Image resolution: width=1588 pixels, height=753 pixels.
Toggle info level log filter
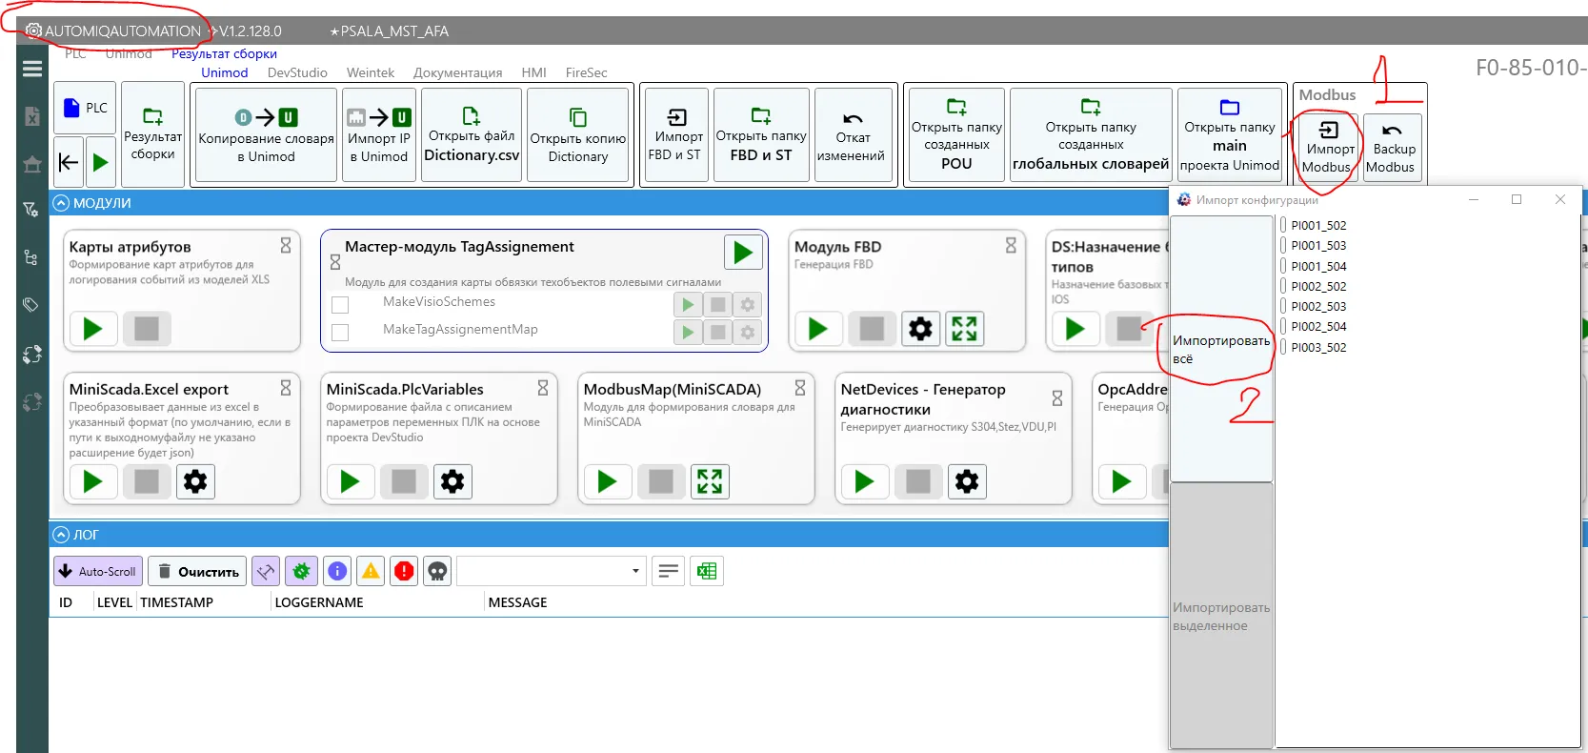[337, 571]
